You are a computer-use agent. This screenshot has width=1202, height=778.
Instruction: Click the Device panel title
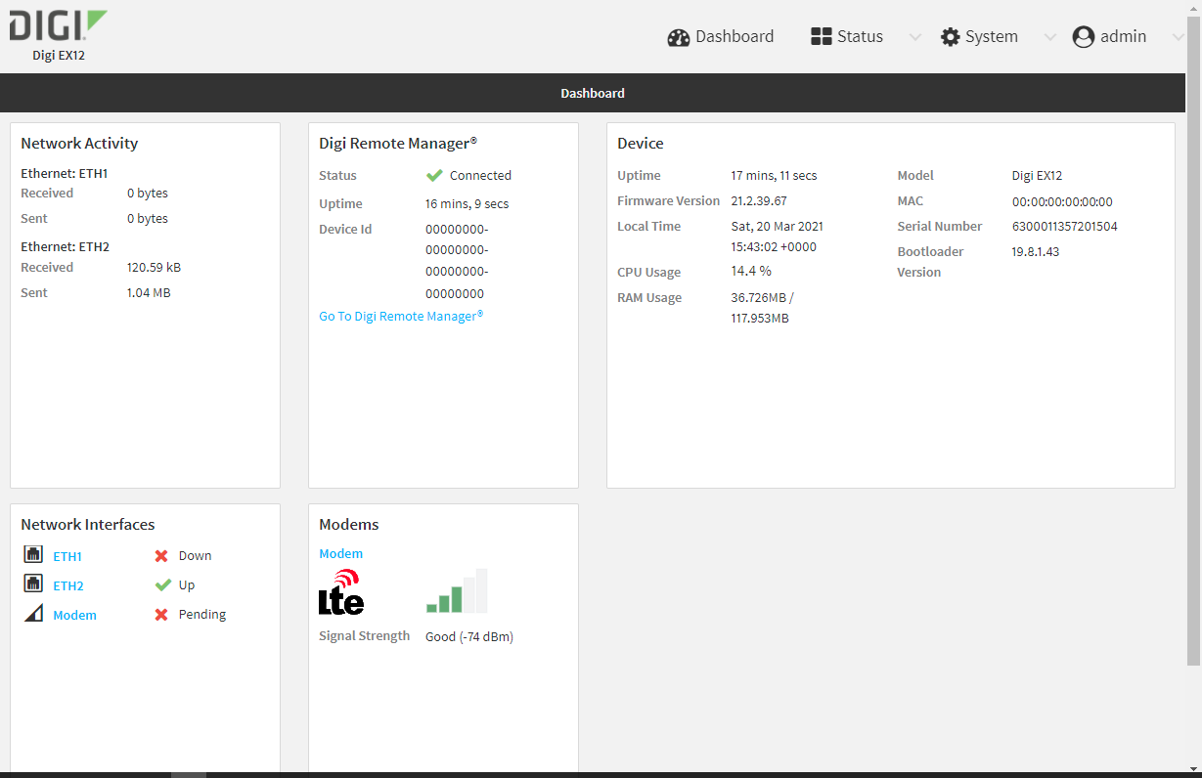pyautogui.click(x=641, y=143)
